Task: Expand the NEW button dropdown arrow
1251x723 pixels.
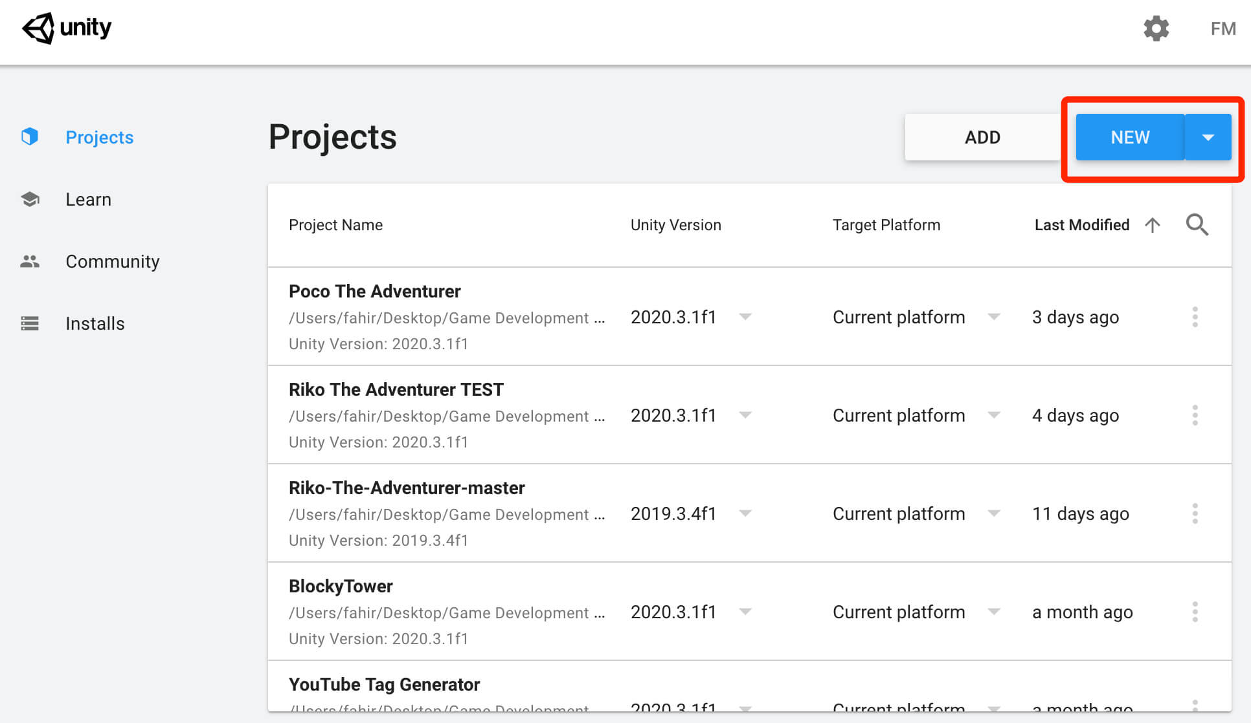Action: (1208, 137)
